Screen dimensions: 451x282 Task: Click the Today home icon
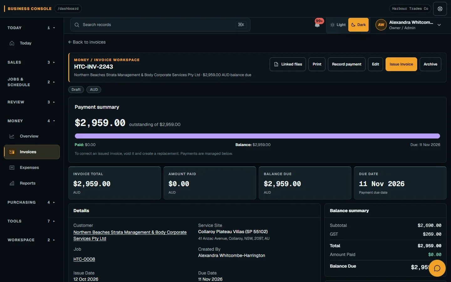tap(12, 43)
